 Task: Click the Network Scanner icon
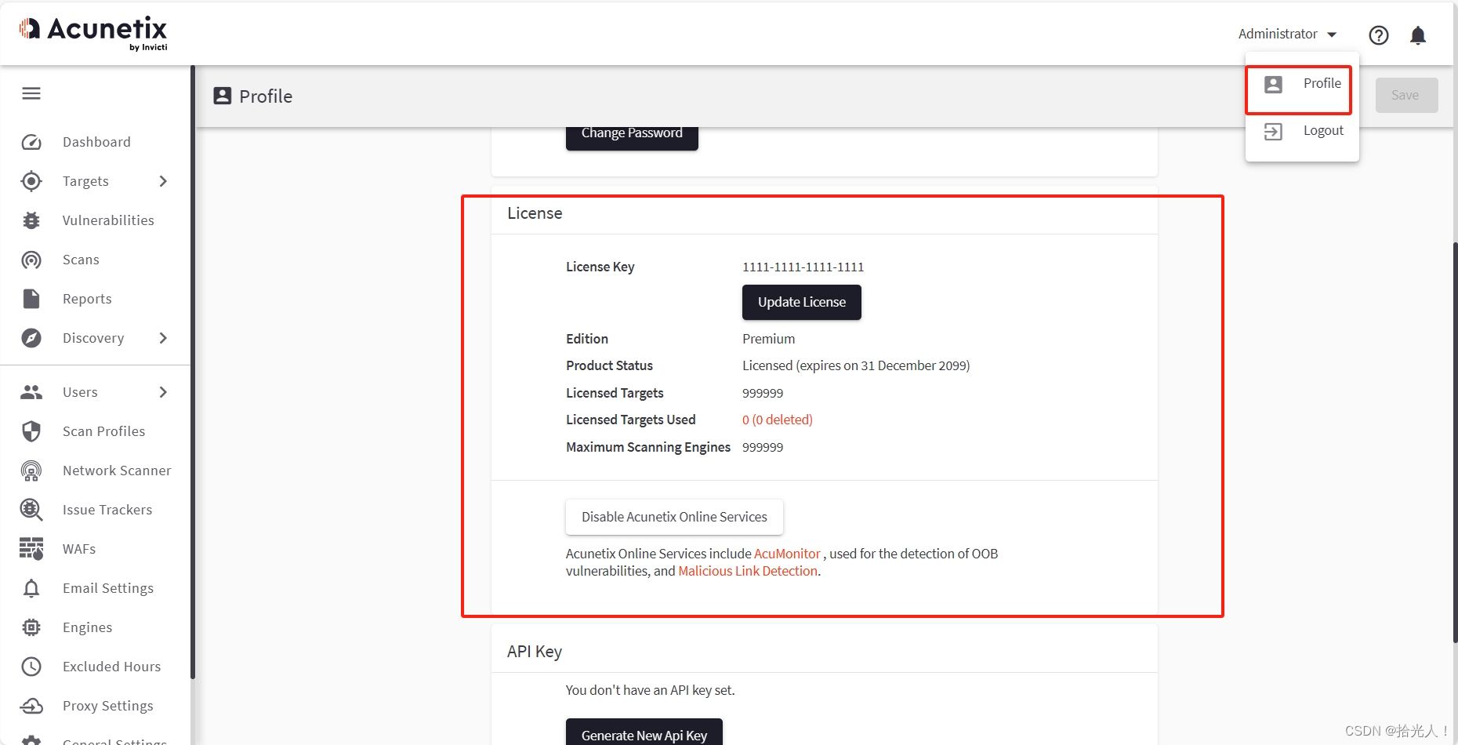click(31, 471)
